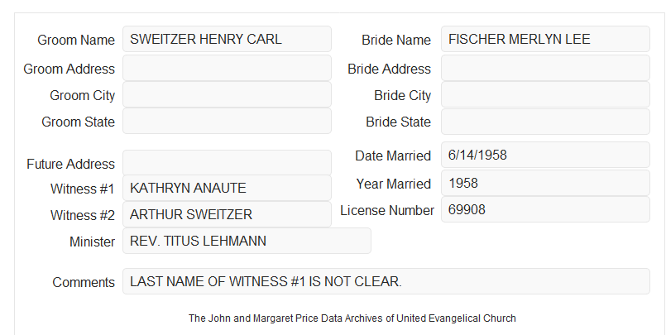Click the Minister field REV. TITUS LEHMANN
The image size is (666, 335).
tap(247, 241)
